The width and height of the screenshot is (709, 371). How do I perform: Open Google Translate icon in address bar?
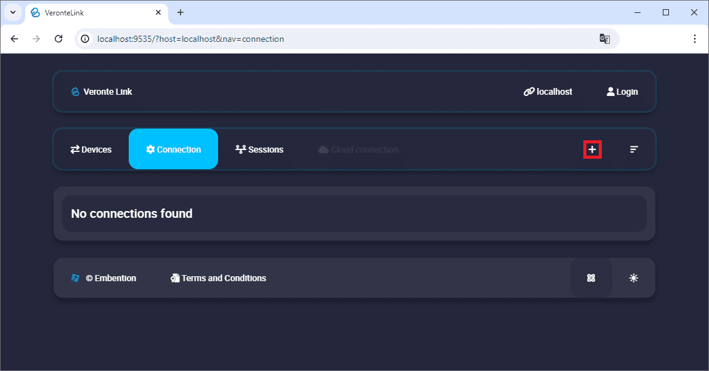click(604, 39)
